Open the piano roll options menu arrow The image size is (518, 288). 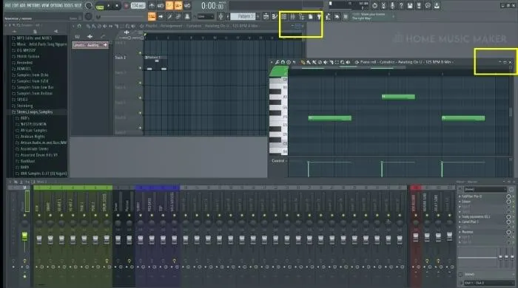[272, 62]
